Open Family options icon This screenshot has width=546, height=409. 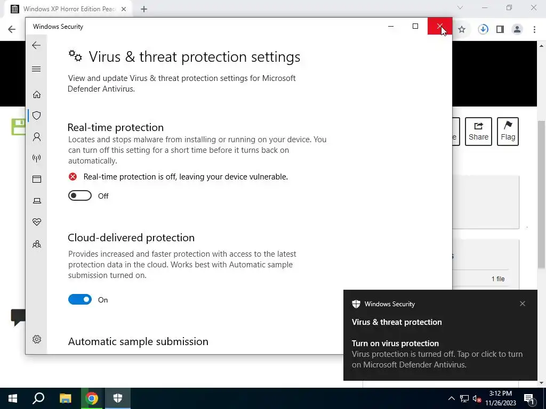(37, 244)
